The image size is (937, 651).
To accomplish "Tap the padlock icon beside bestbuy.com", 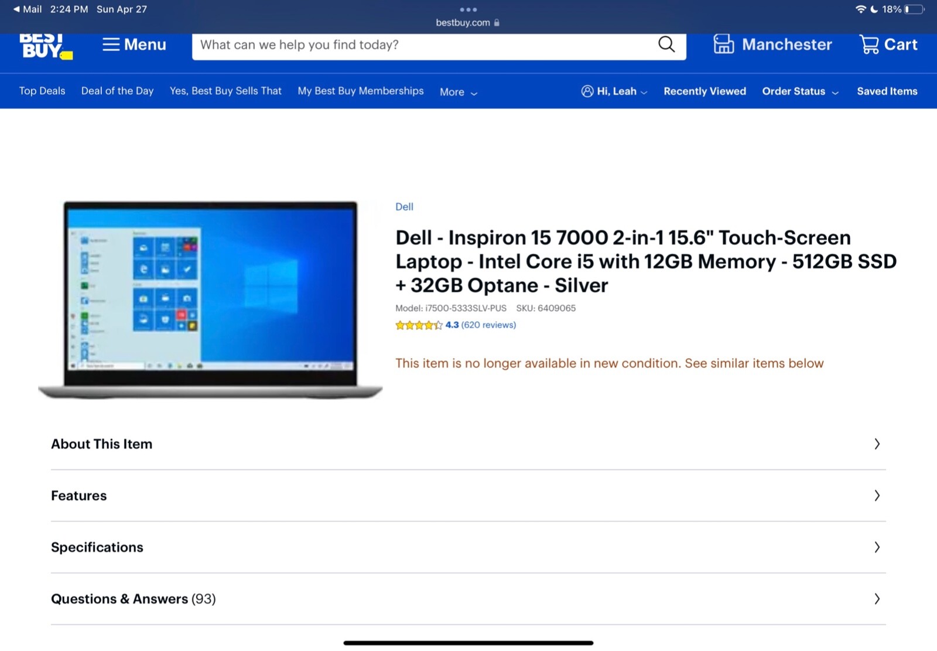I will point(497,23).
